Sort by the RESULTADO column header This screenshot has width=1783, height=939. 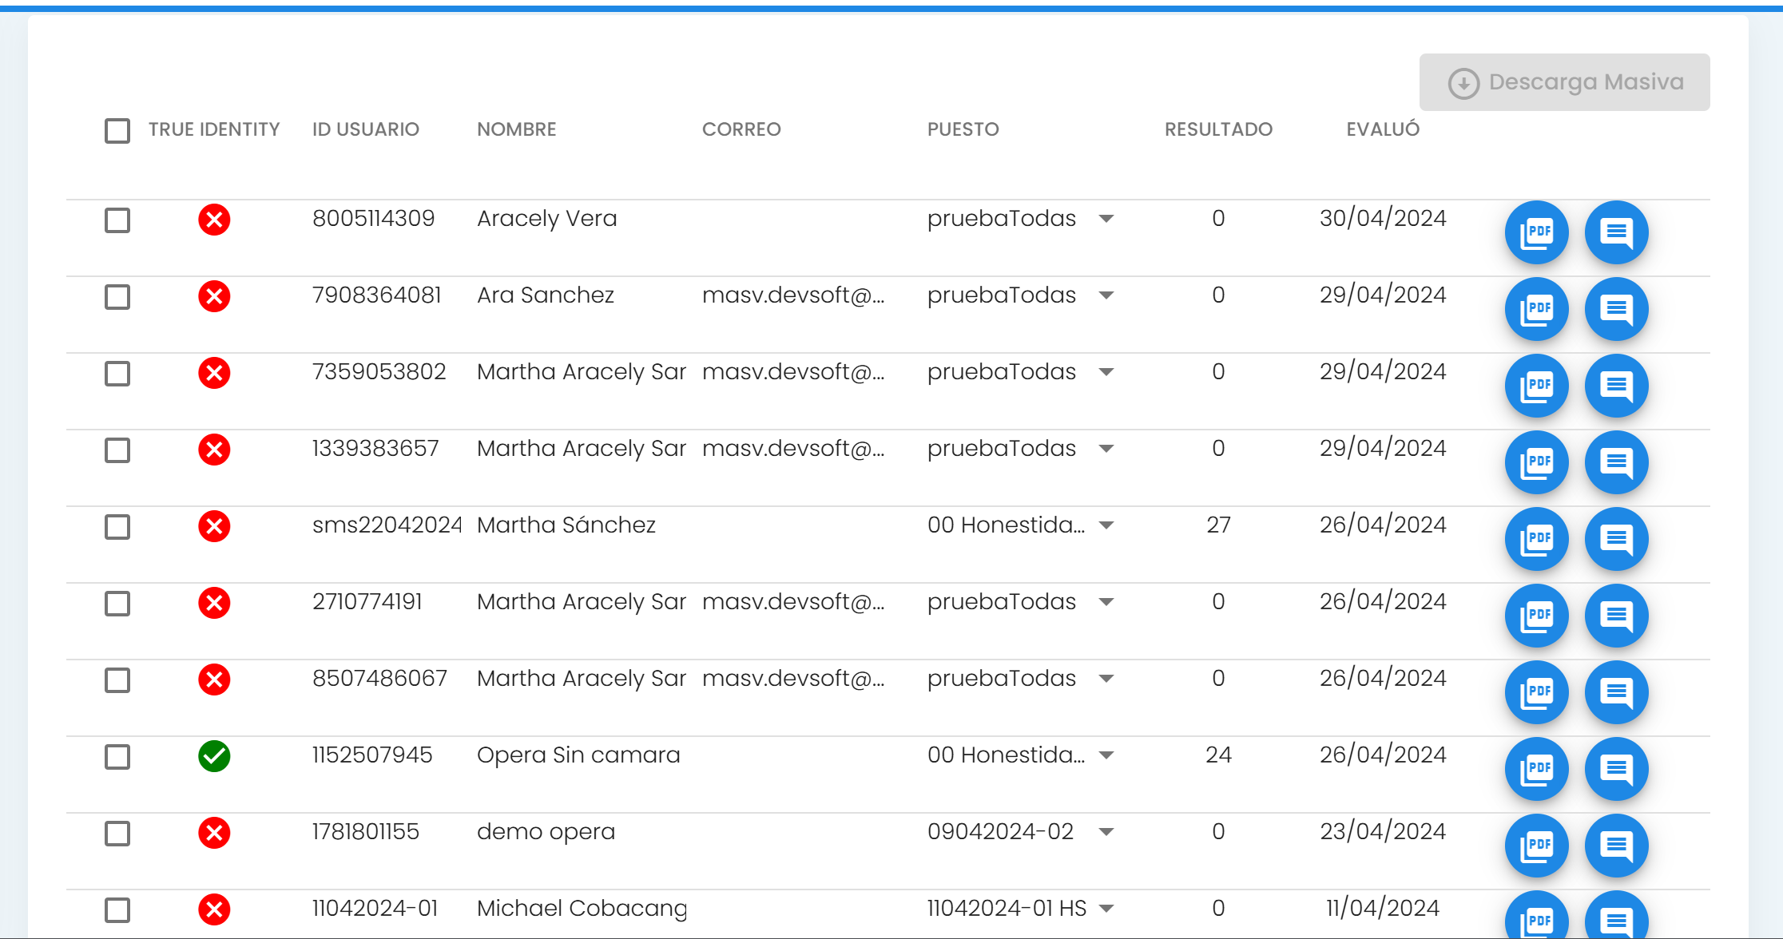coord(1218,129)
